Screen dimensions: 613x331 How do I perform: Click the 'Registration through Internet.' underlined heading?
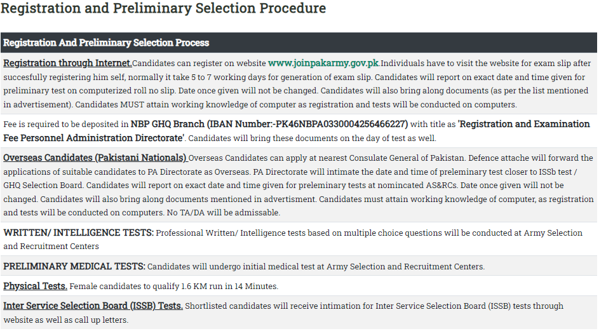[67, 64]
